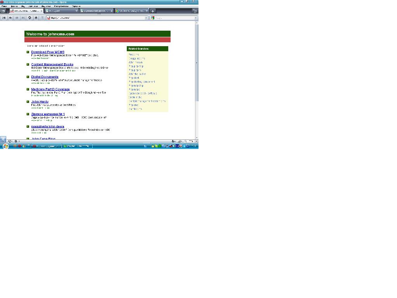Click the scrollbar down arrow
397x298 pixels.
coord(197,138)
